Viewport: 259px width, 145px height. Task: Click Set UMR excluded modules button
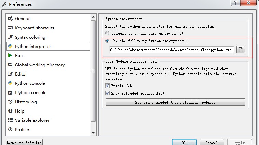(x=175, y=102)
